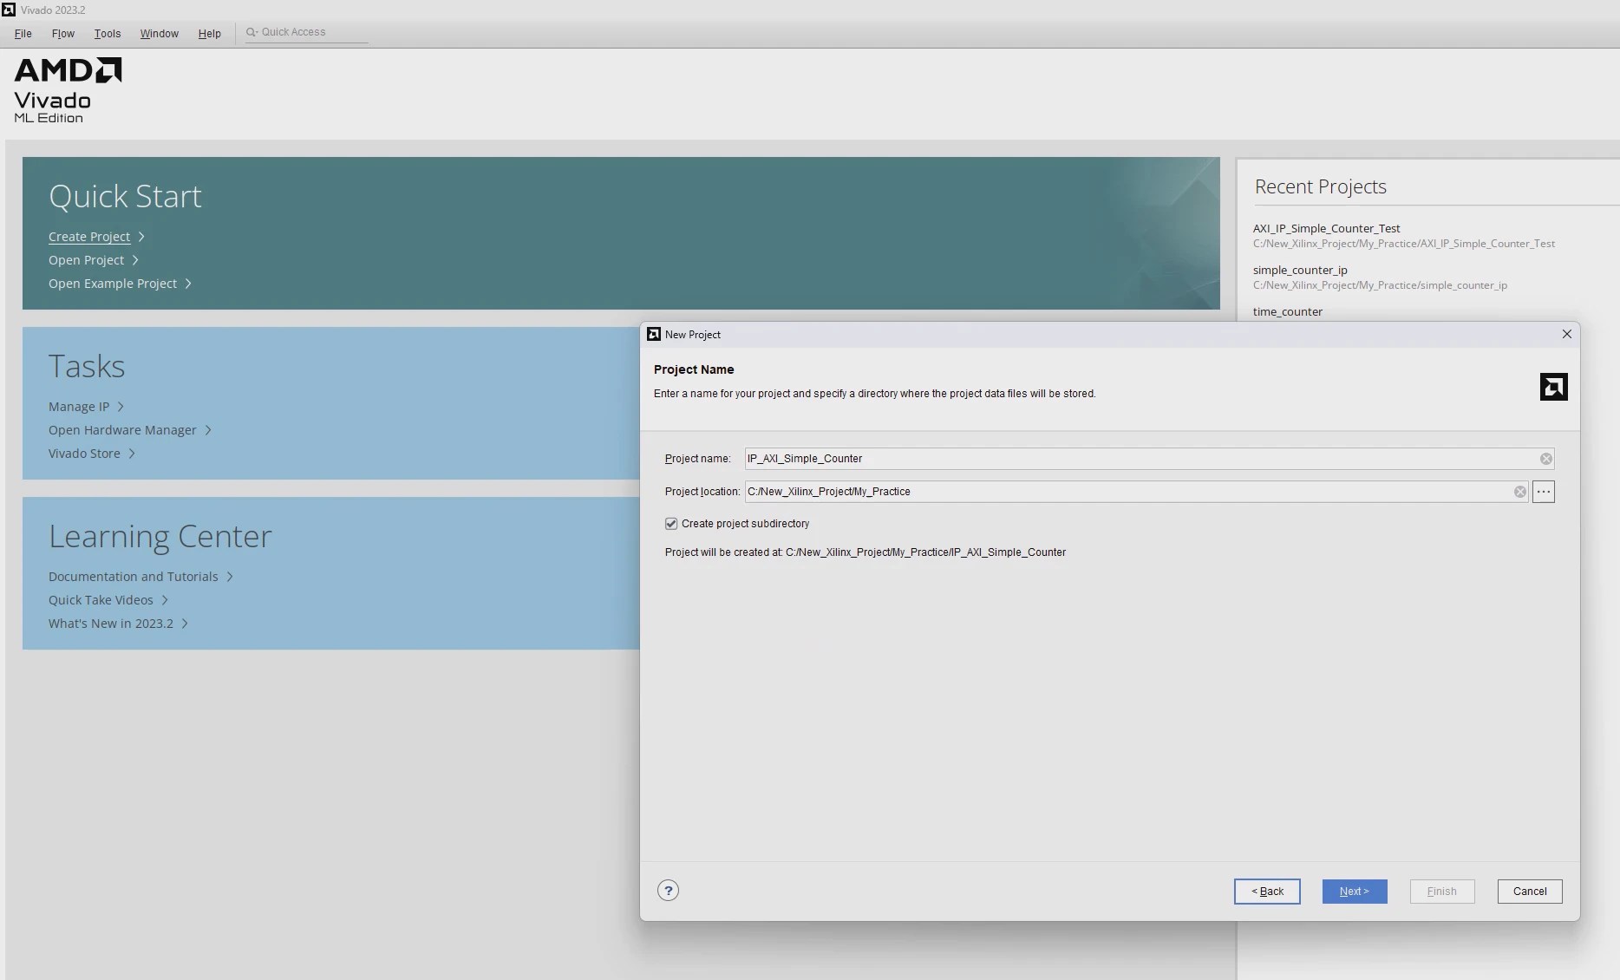Return to previous step with Back button
Viewport: 1620px width, 980px height.
point(1267,892)
